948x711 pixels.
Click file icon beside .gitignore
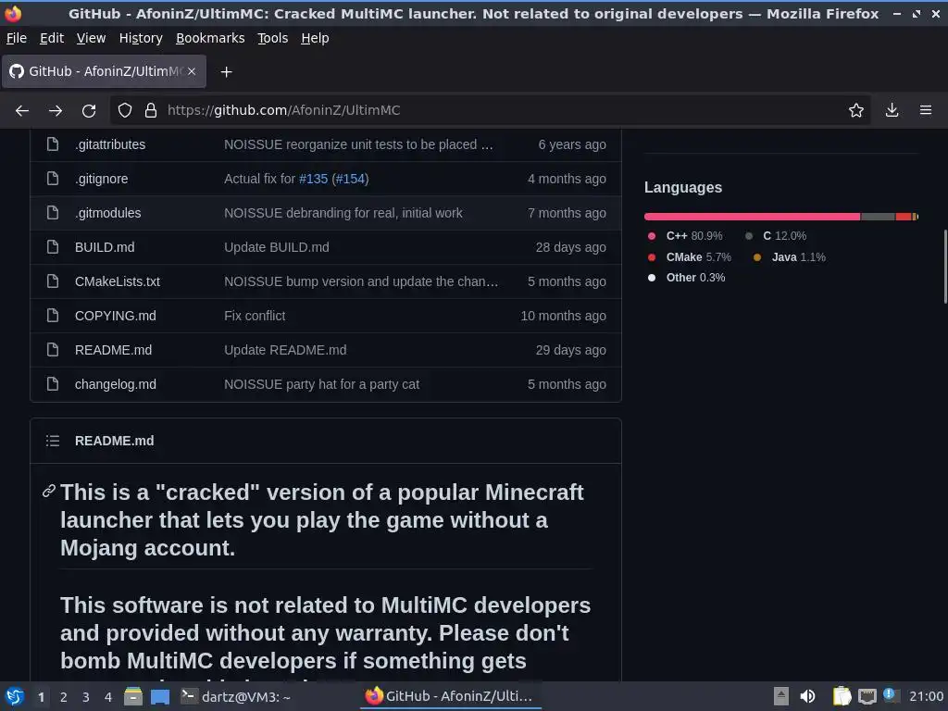[x=53, y=179]
